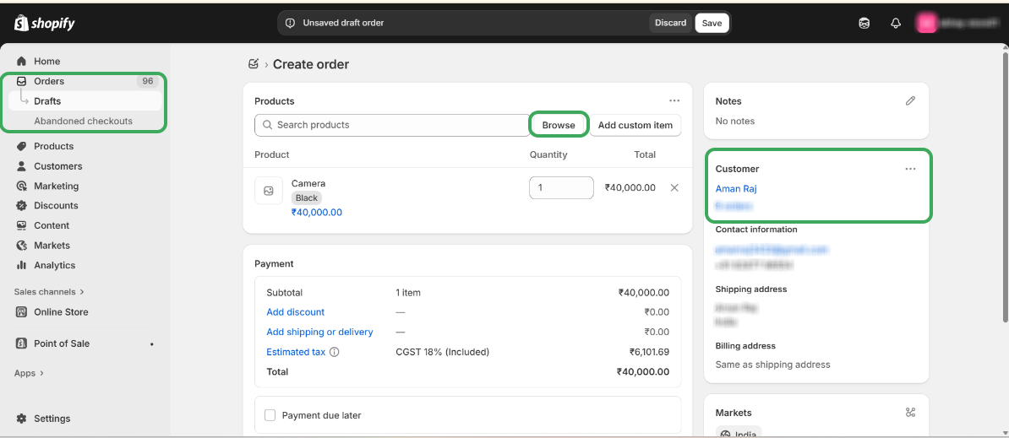Open the Sidekick assistant icon in header

click(864, 23)
